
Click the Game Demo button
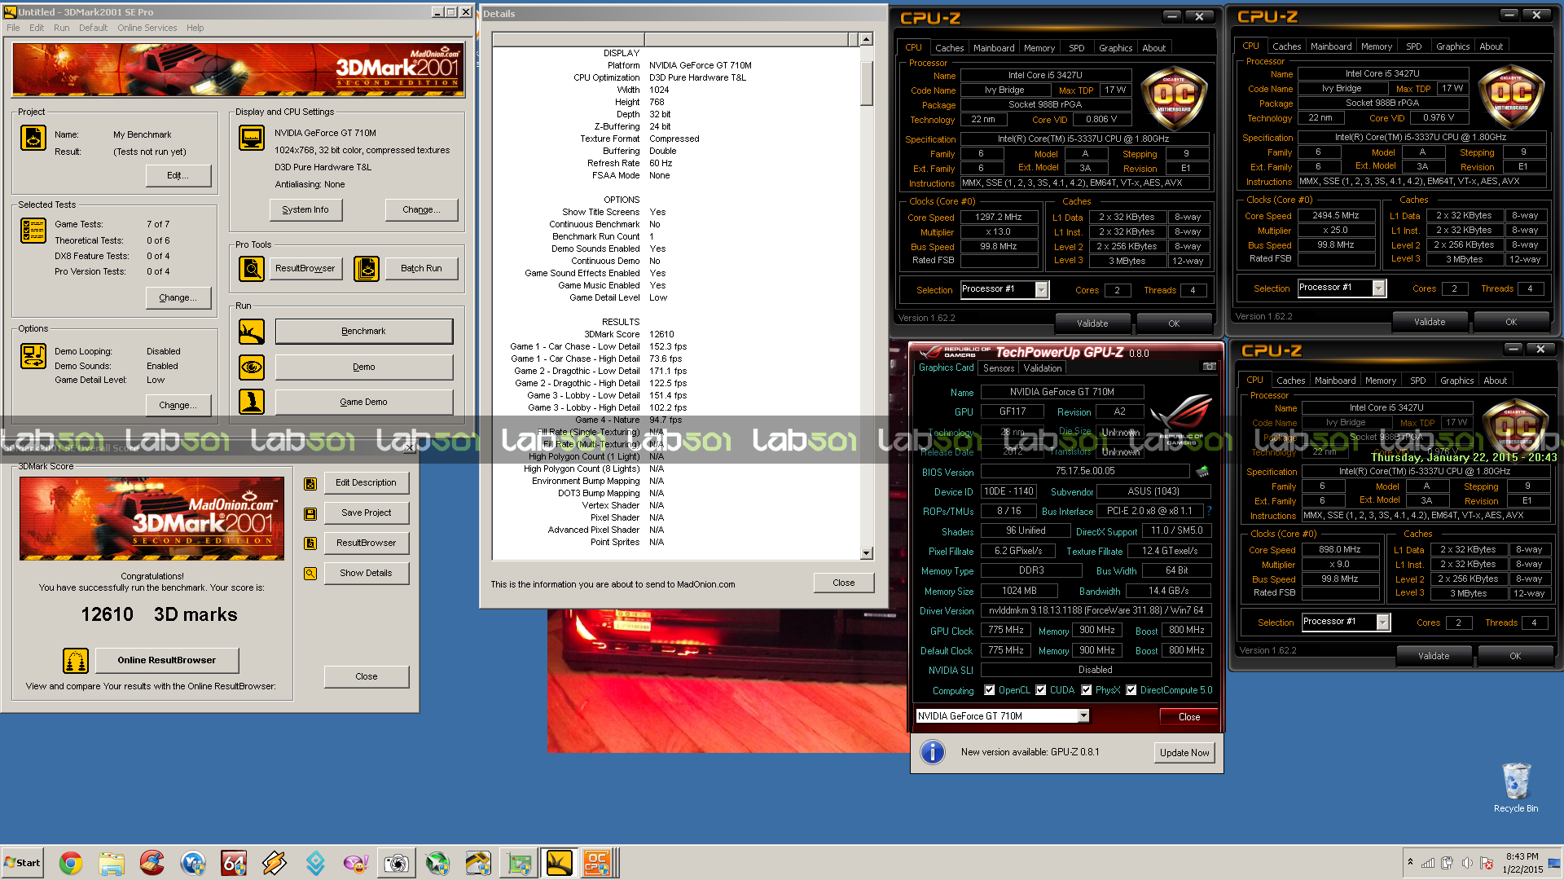pos(363,402)
